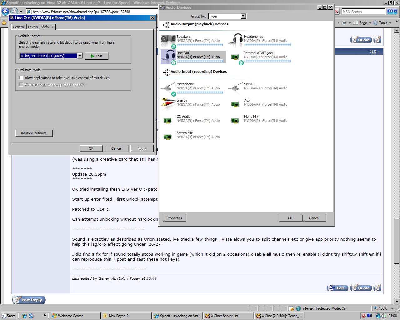The width and height of the screenshot is (400, 320).
Task: Confirm the Line Out dialog with OK
Action: (91, 148)
